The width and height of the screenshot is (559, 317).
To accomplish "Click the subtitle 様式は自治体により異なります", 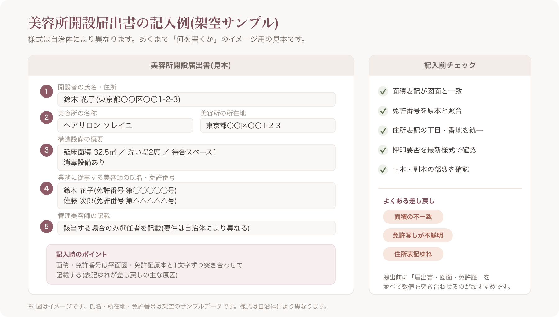I will click(167, 39).
